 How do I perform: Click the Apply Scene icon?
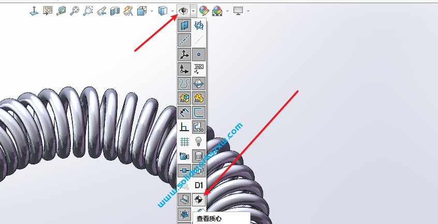coord(217,11)
